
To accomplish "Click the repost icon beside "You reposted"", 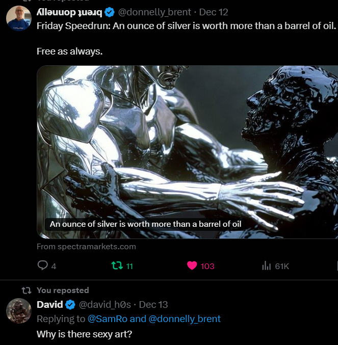I will pyautogui.click(x=26, y=290).
